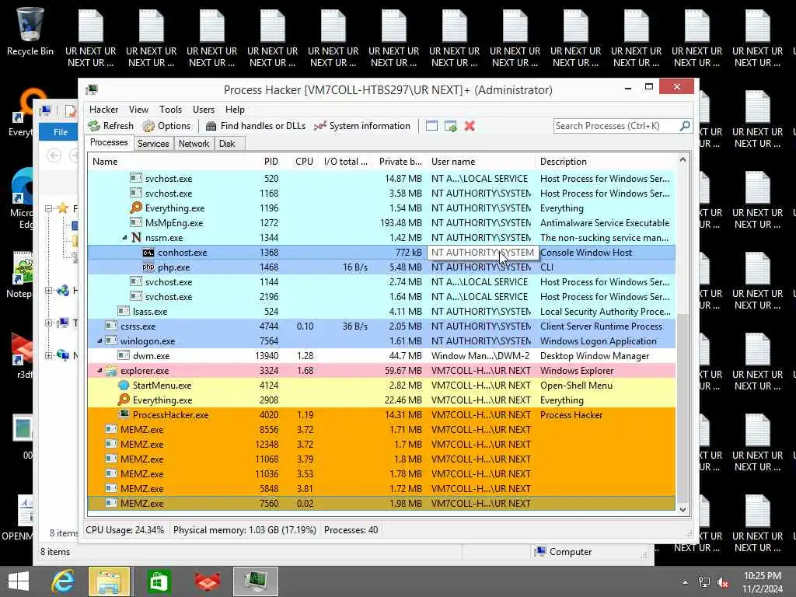Open the Options toolbar button
The width and height of the screenshot is (796, 597).
[x=166, y=126]
